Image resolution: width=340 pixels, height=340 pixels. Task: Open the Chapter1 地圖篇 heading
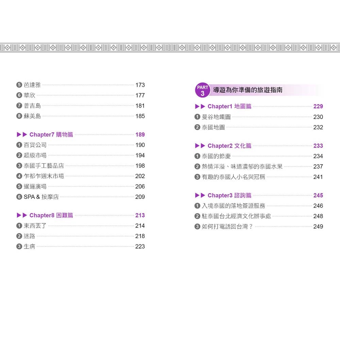230,106
